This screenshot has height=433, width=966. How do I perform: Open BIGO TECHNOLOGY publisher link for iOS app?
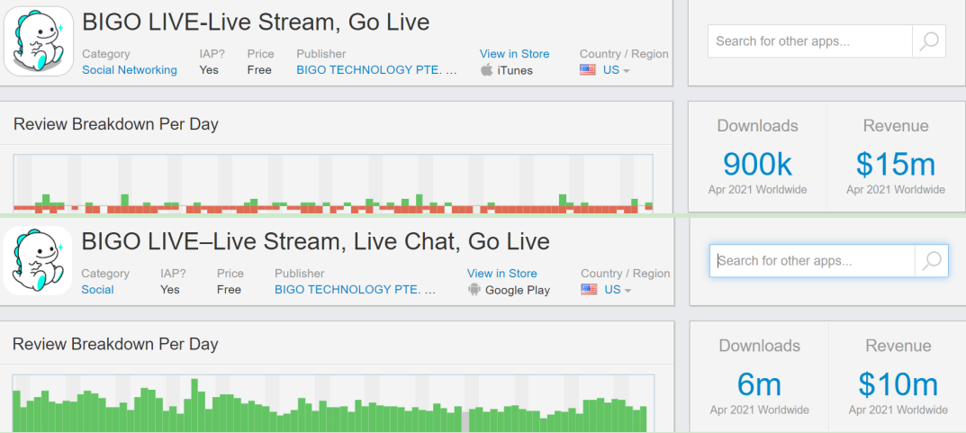pyautogui.click(x=376, y=70)
